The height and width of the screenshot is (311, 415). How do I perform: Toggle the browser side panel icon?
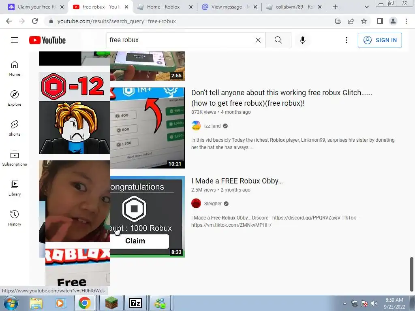point(380,21)
